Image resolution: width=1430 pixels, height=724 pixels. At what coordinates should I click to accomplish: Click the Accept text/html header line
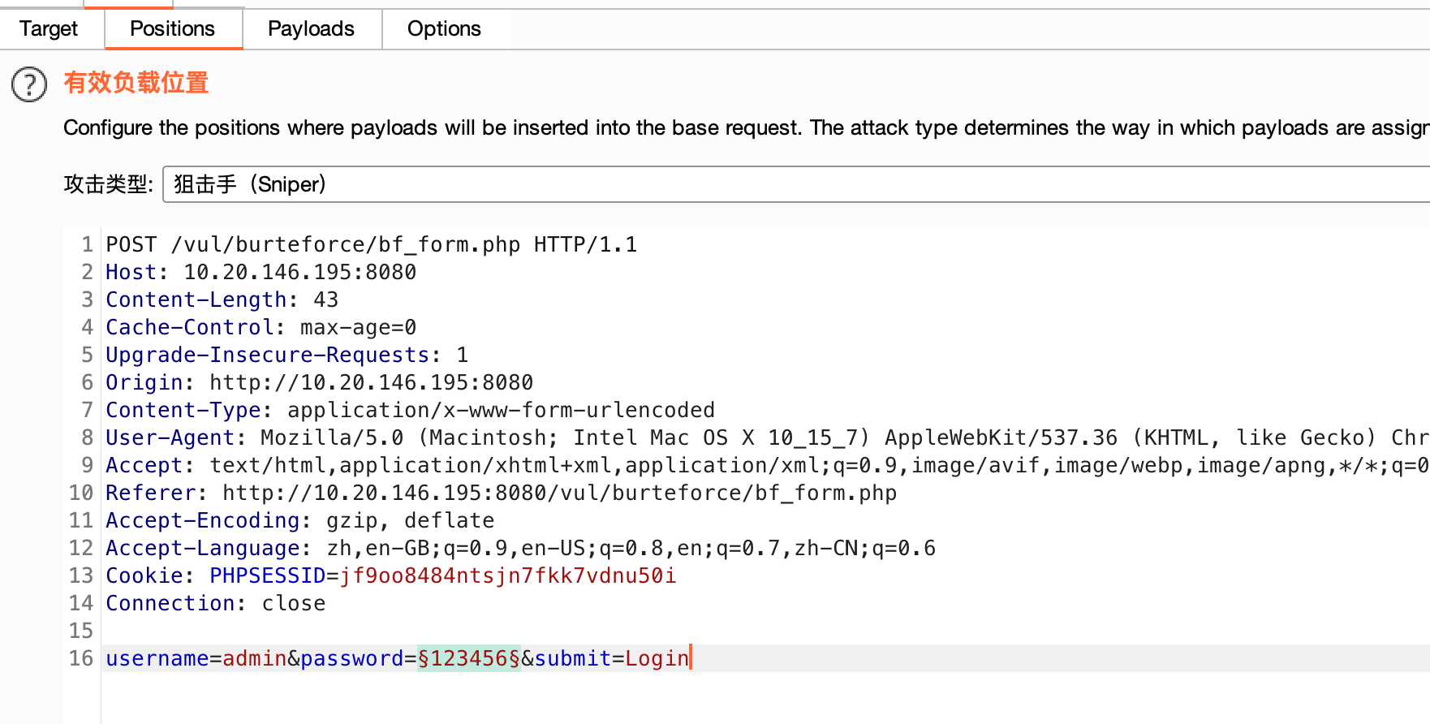[x=767, y=465]
